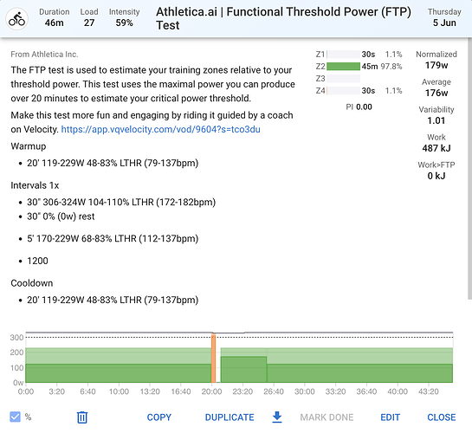Viewport: 472px width, 433px height.
Task: Delete the workout with the trash icon
Action: (x=82, y=417)
